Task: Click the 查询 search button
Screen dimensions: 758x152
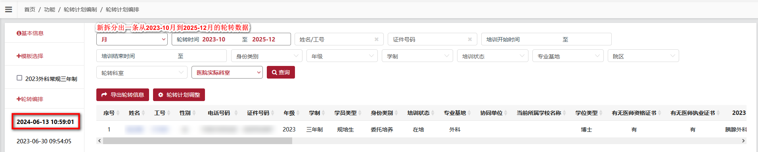Action: coord(281,72)
